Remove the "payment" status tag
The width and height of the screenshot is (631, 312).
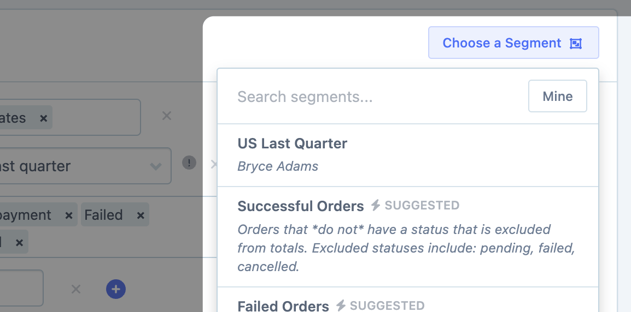coord(69,215)
